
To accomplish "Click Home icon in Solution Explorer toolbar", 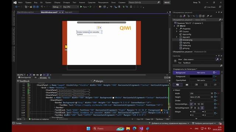I will [181, 16].
